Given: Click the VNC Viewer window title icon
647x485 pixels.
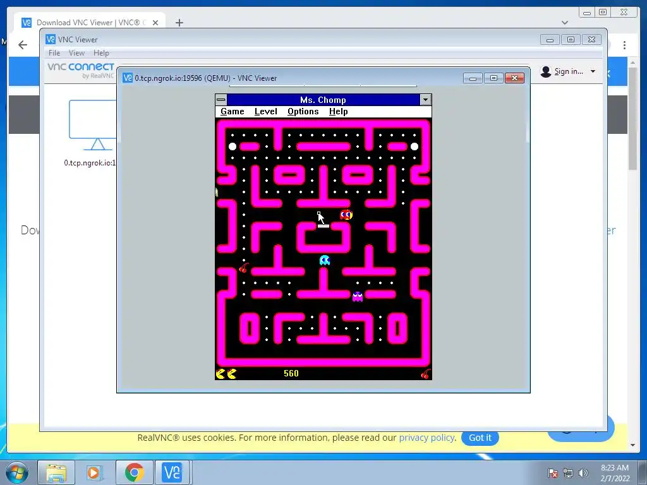Looking at the screenshot, I should tap(51, 39).
